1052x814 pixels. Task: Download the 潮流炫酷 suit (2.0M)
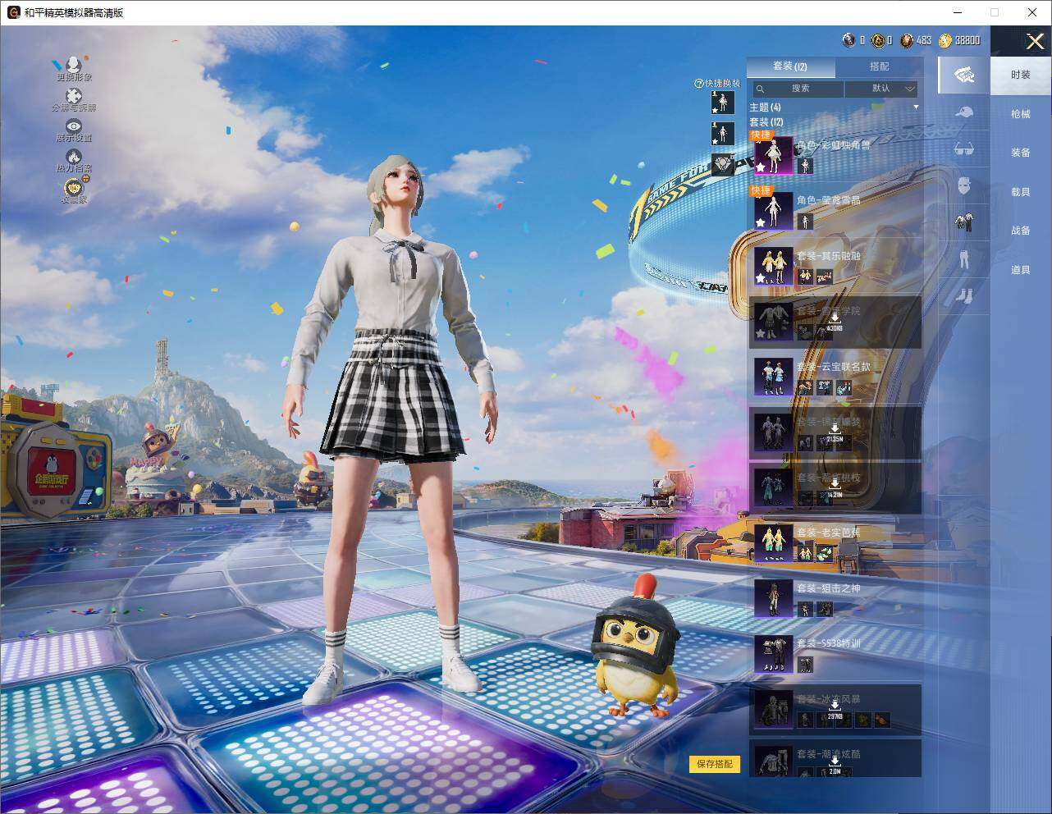pos(835,765)
